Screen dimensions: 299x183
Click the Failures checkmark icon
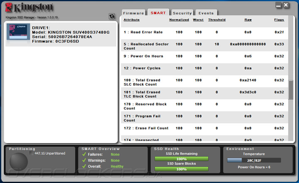(84, 154)
